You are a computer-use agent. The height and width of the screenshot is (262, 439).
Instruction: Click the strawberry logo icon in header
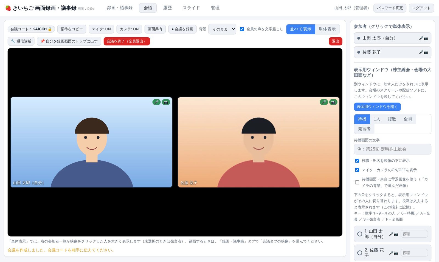tap(8, 8)
